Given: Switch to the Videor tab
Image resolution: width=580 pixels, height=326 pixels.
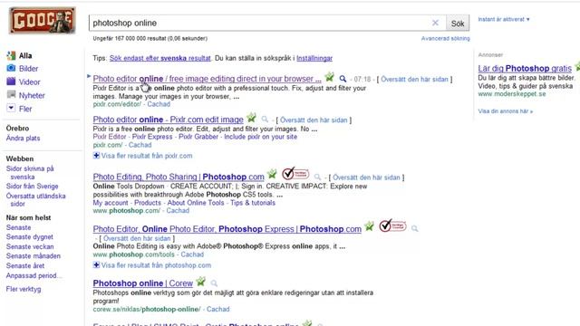Looking at the screenshot, I should tap(30, 82).
